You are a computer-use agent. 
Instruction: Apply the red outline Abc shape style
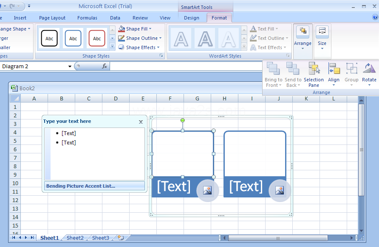pos(97,38)
